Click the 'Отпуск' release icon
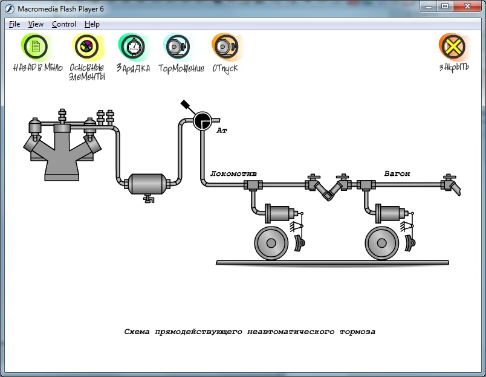 pyautogui.click(x=225, y=47)
